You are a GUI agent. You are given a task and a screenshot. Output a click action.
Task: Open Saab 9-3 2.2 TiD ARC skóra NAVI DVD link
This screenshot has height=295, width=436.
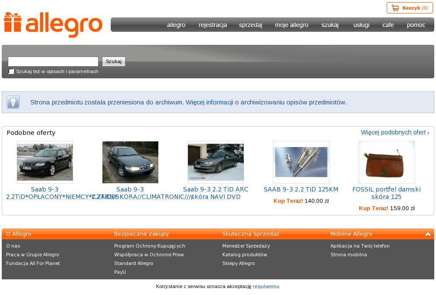(216, 193)
